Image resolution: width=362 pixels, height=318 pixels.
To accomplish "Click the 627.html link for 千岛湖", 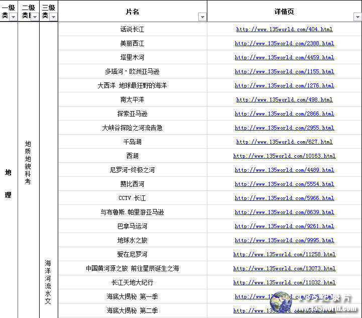I will click(284, 142).
